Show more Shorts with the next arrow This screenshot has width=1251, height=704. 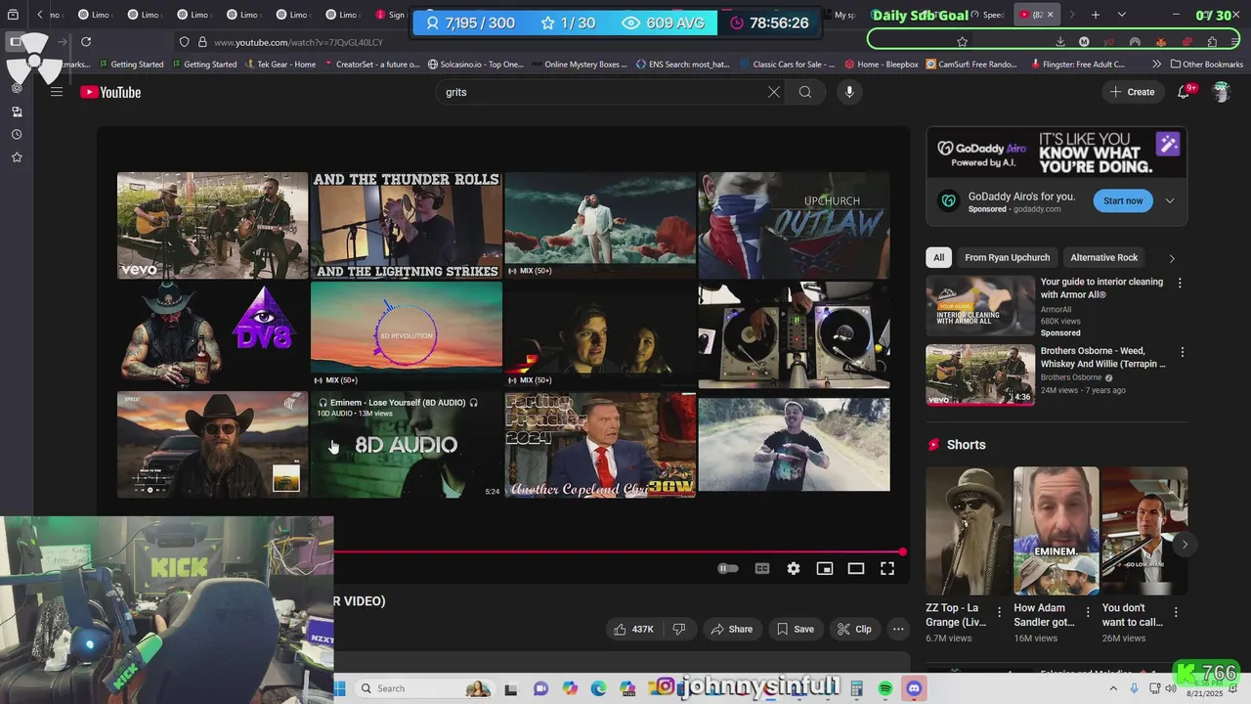point(1185,545)
